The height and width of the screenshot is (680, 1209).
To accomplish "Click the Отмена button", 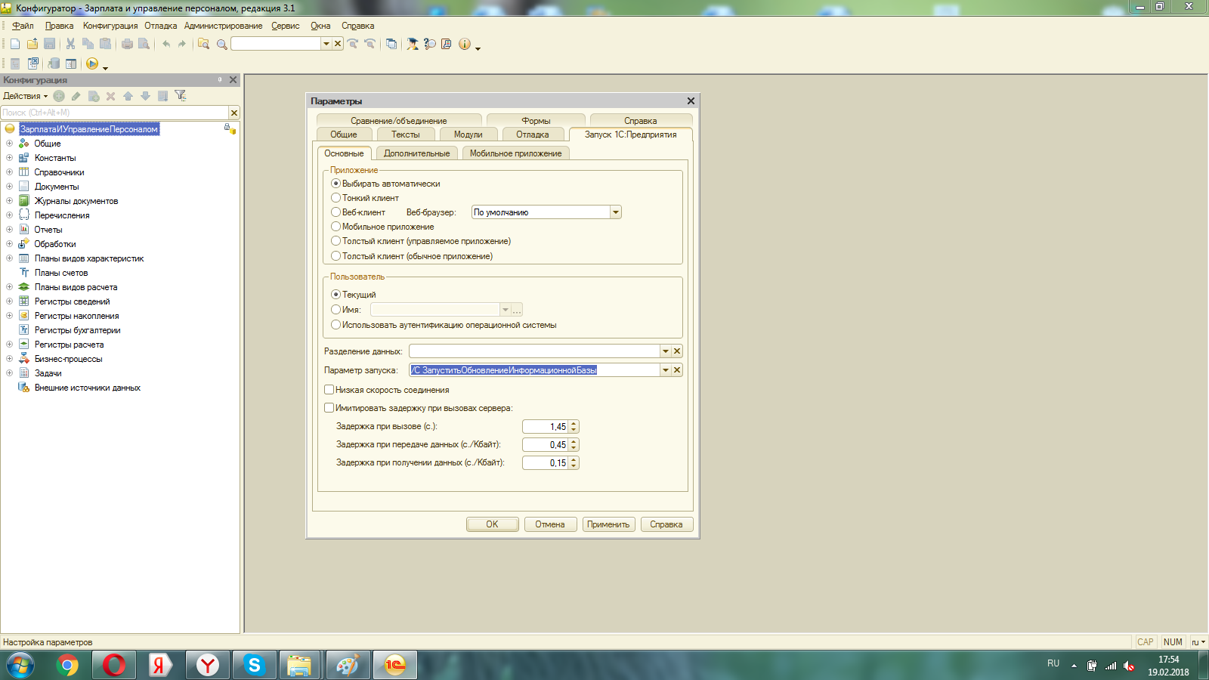I will [550, 524].
